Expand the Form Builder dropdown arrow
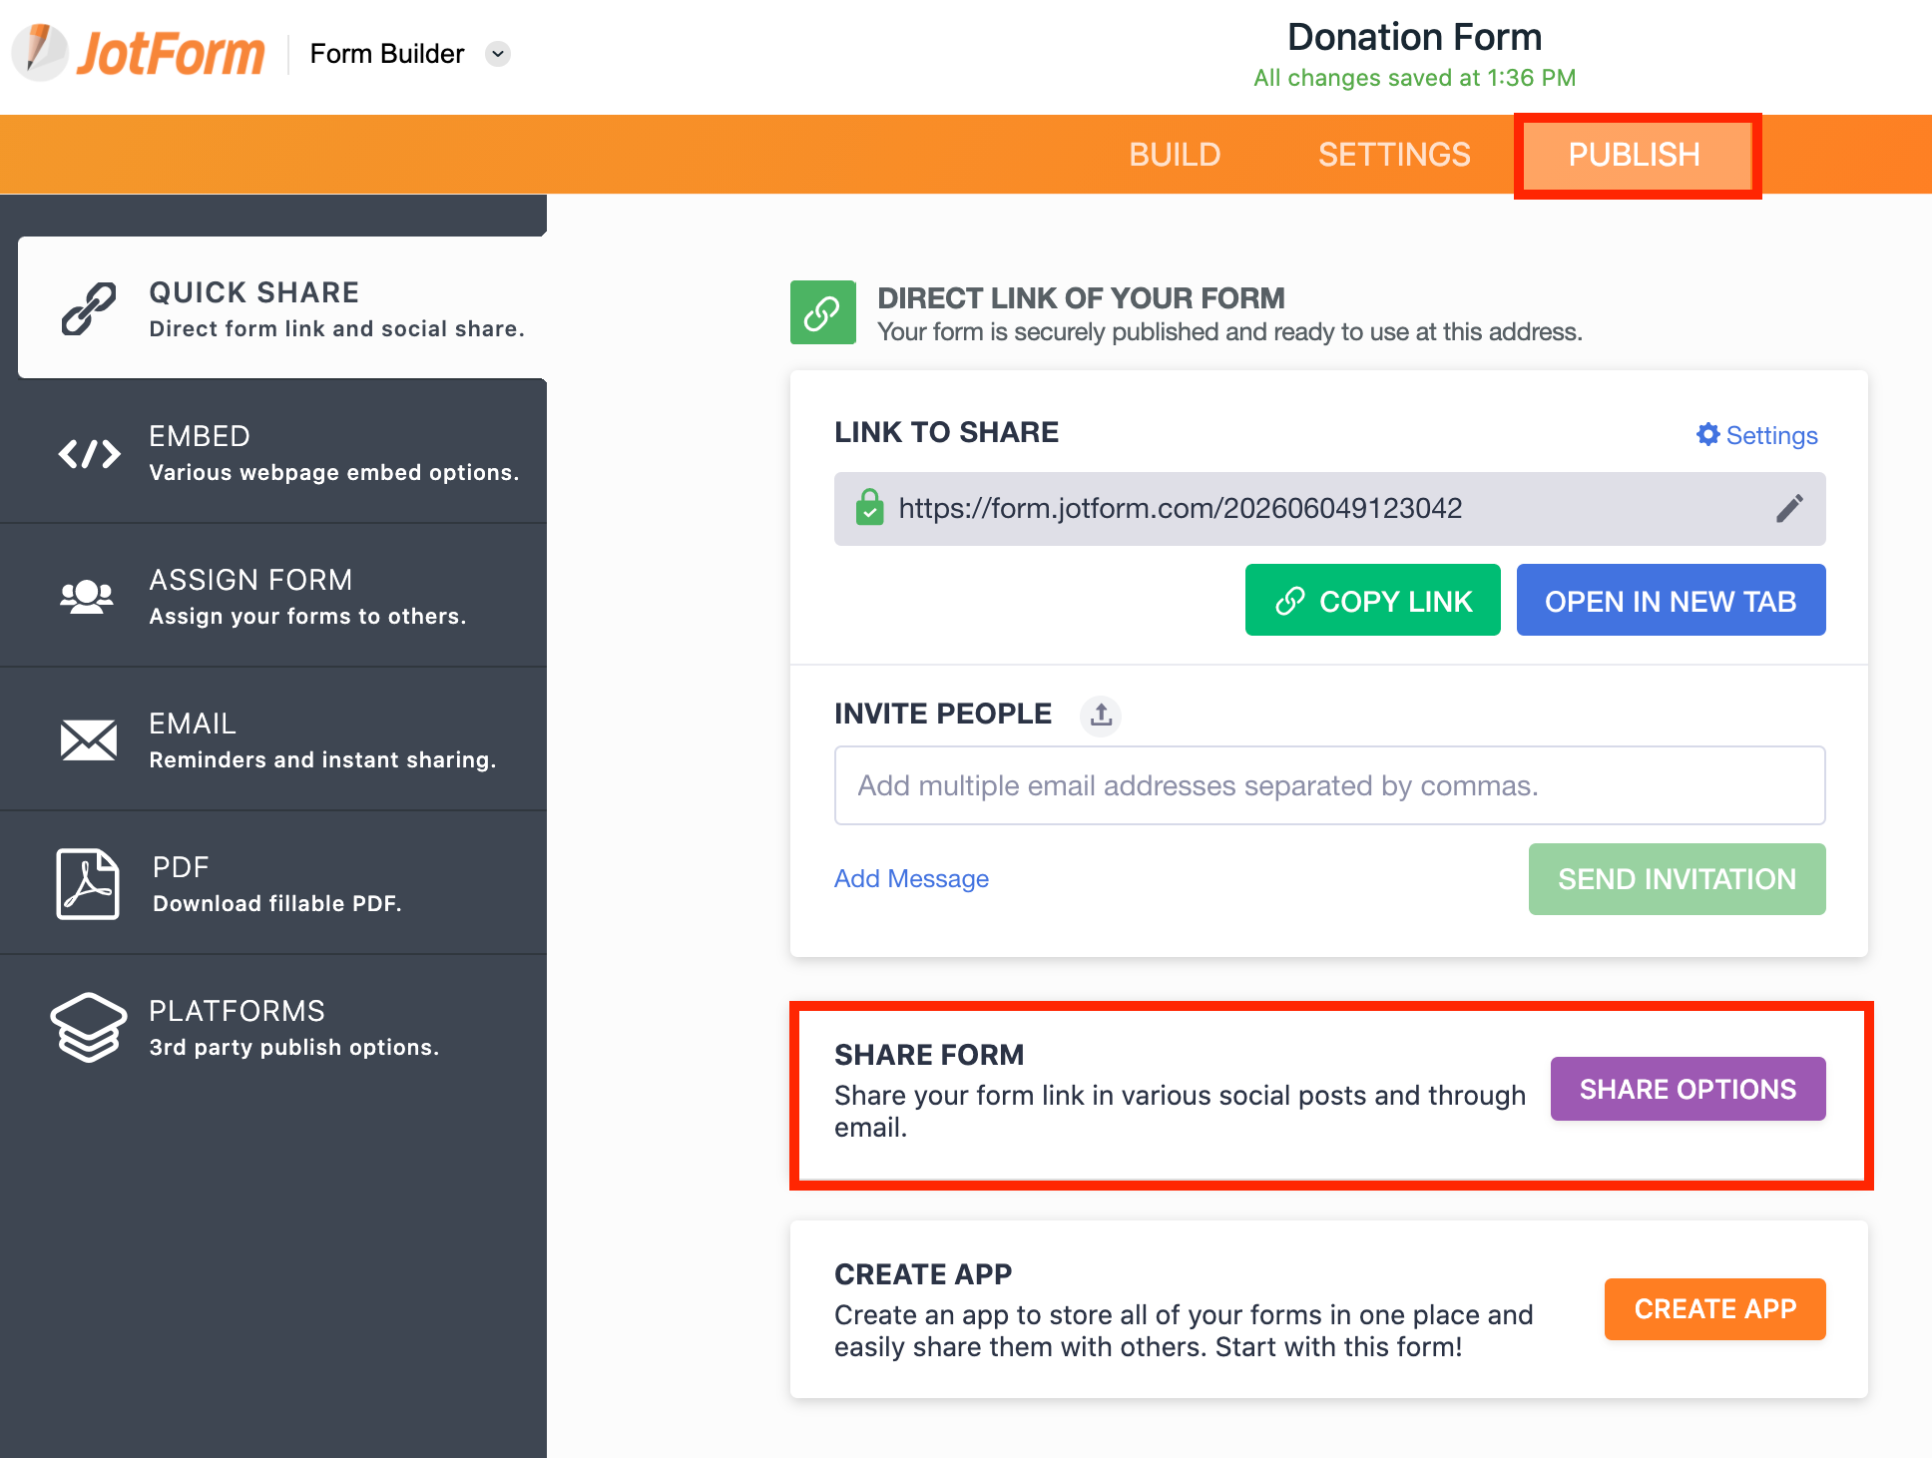Screen dimensions: 1932x1458 pos(498,54)
